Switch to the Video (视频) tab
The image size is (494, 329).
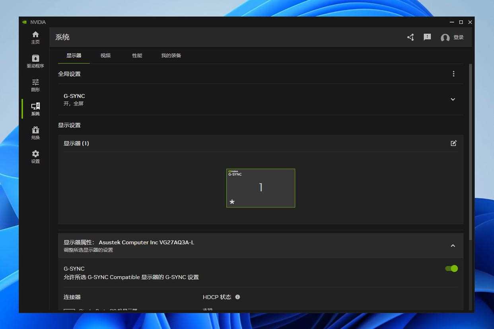(x=105, y=56)
